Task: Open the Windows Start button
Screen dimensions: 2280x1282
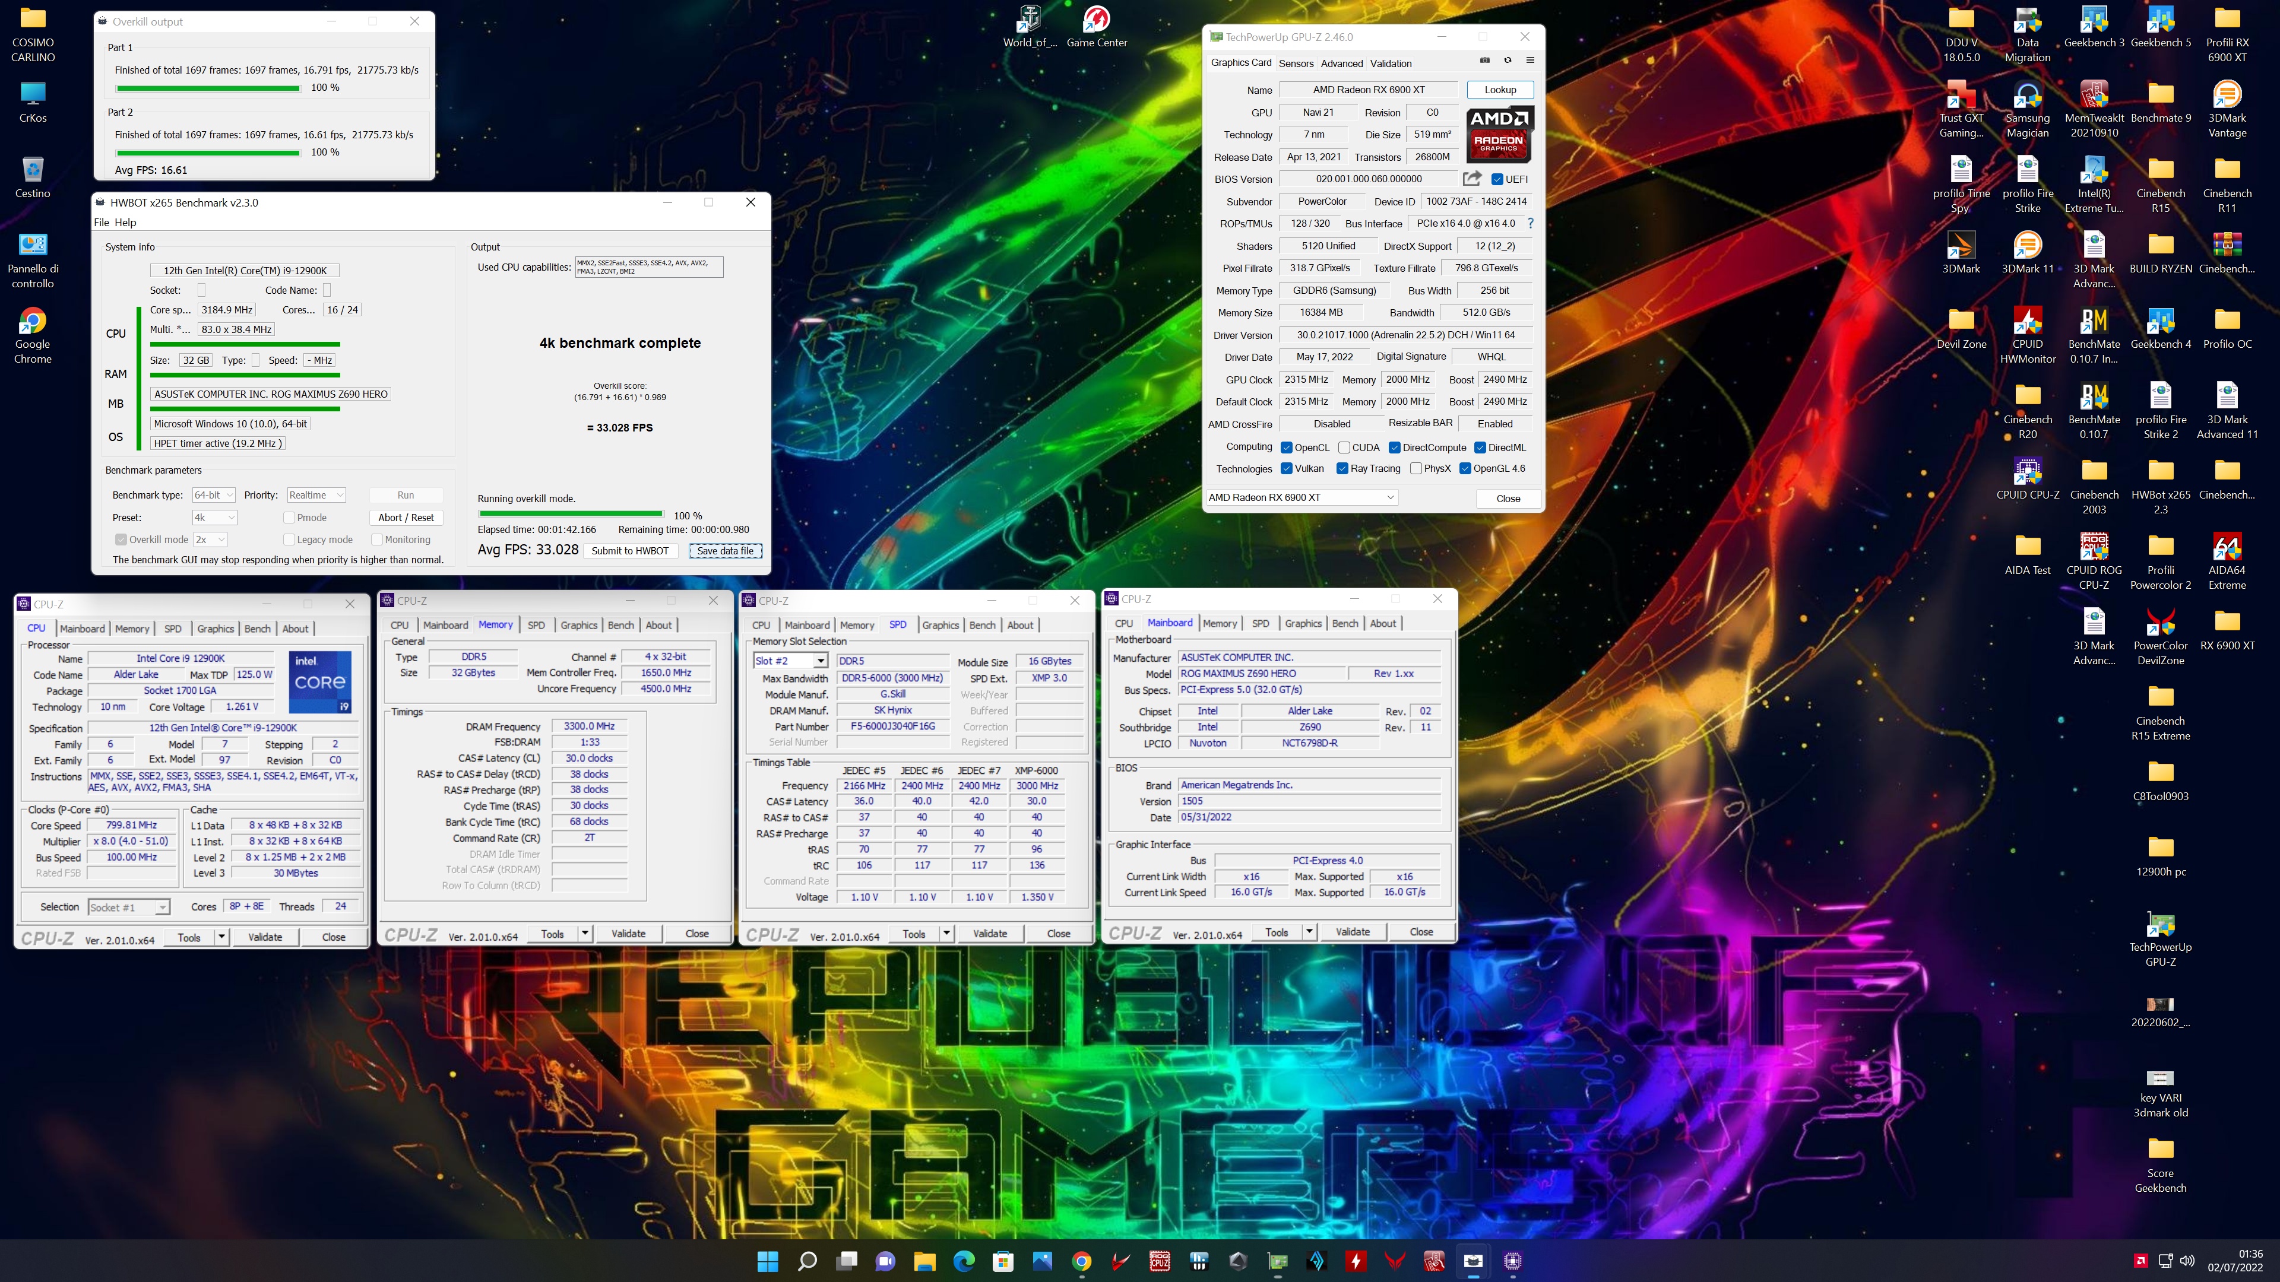Action: pyautogui.click(x=767, y=1261)
